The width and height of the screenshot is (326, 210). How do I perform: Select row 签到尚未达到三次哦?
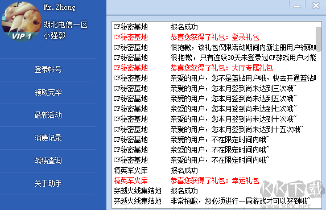(214, 88)
